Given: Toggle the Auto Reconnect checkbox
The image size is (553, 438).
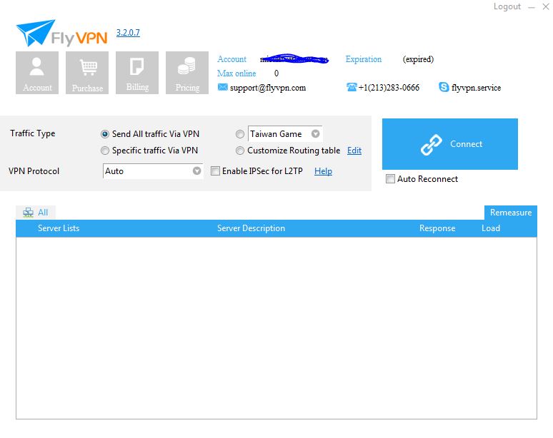Looking at the screenshot, I should tap(390, 179).
